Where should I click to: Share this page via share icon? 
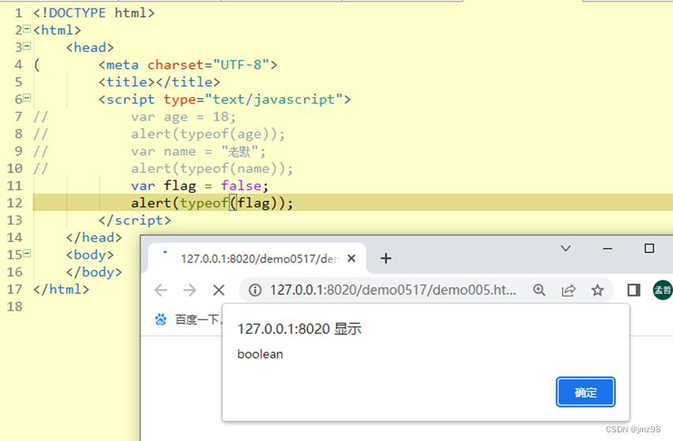pyautogui.click(x=568, y=290)
